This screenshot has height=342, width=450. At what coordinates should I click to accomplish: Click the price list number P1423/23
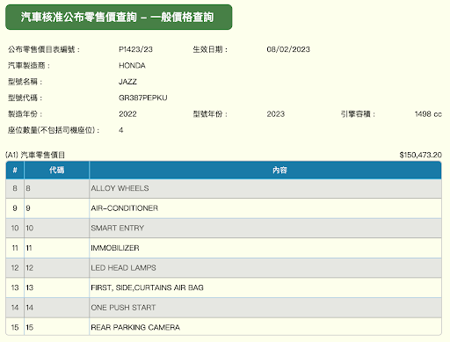135,49
